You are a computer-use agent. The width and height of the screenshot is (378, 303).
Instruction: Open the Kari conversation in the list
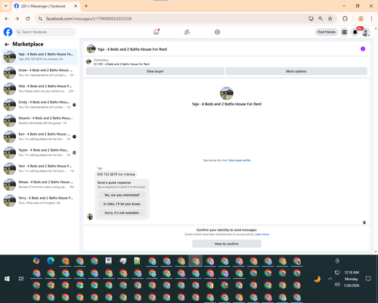(x=40, y=136)
